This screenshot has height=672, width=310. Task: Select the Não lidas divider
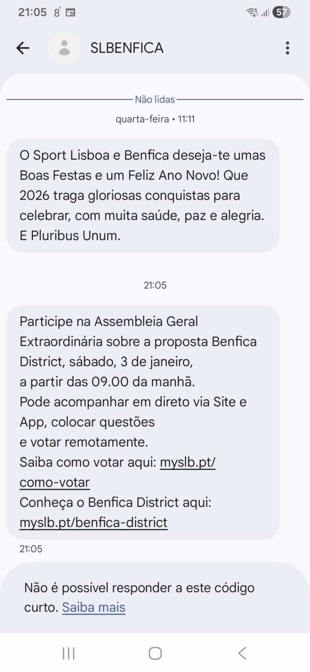pyautogui.click(x=155, y=99)
